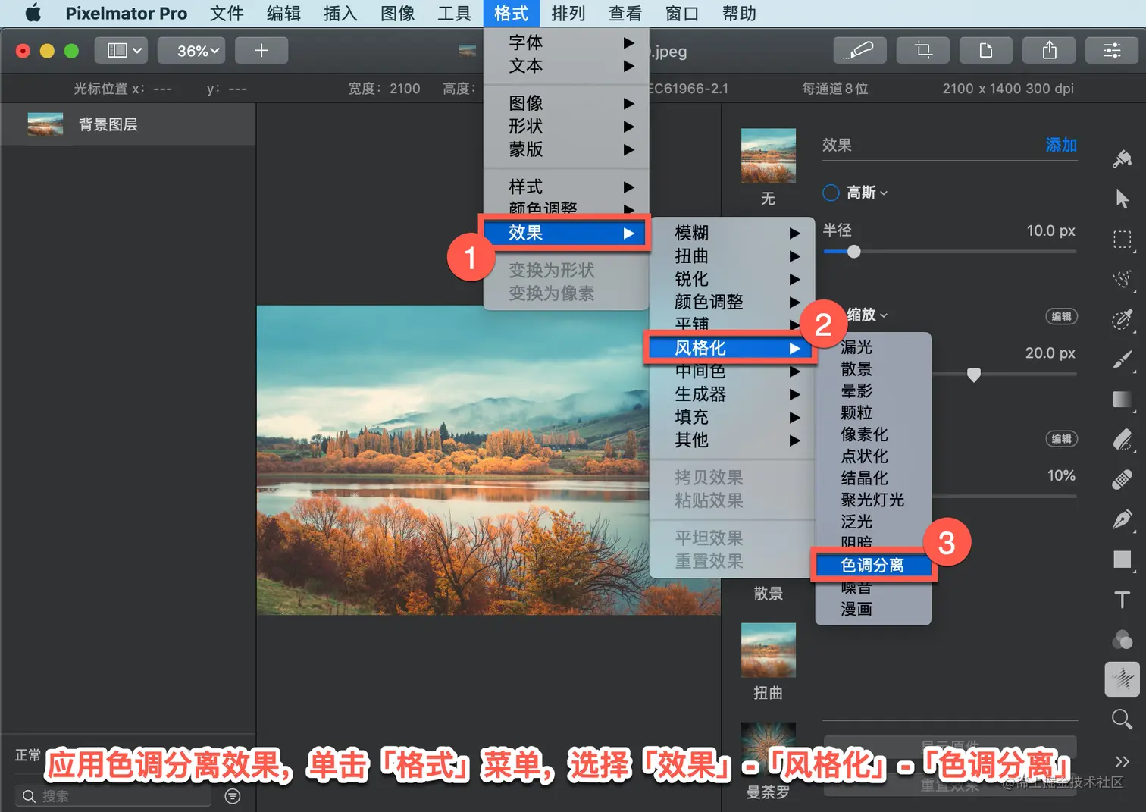Screen dimensions: 1146x812
Task: Click 编辑 button beside 缩放 effect
Action: [1062, 316]
